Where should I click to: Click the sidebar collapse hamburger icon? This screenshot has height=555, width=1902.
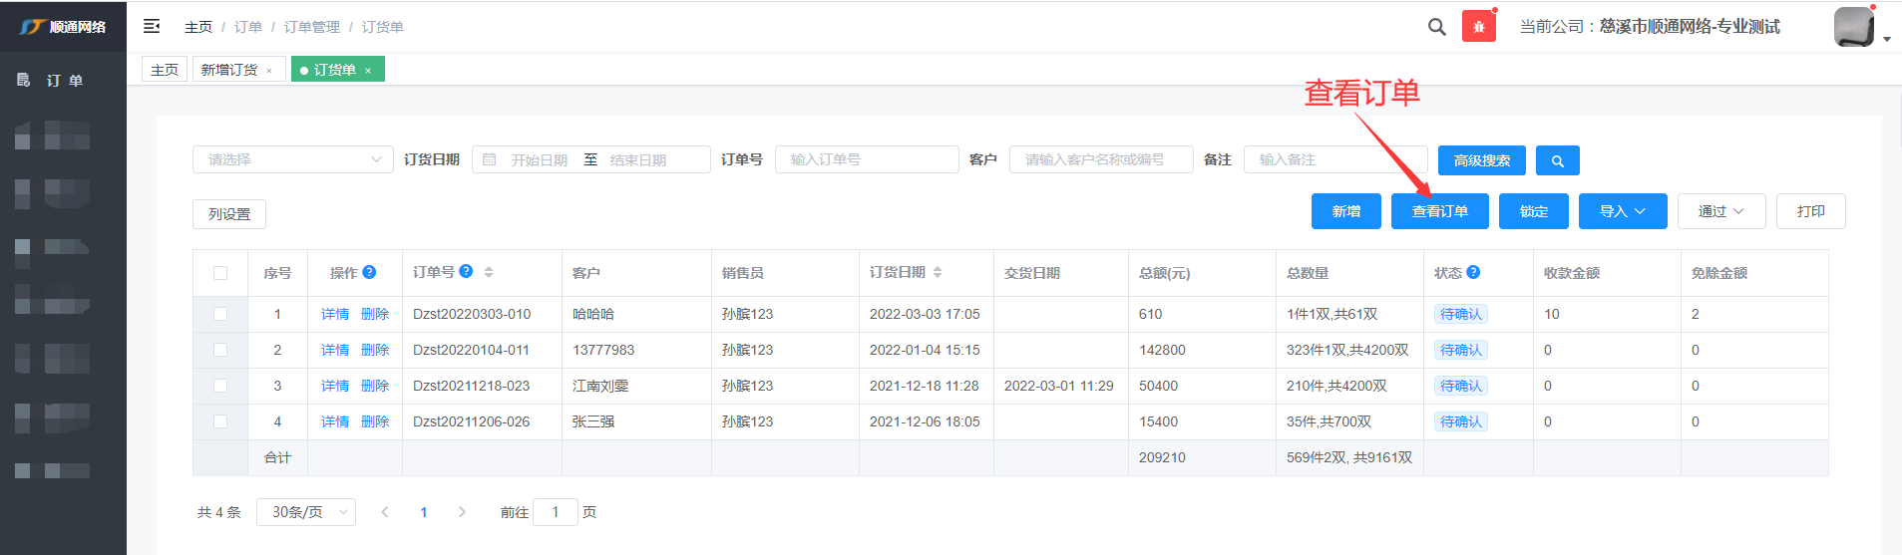point(152,26)
